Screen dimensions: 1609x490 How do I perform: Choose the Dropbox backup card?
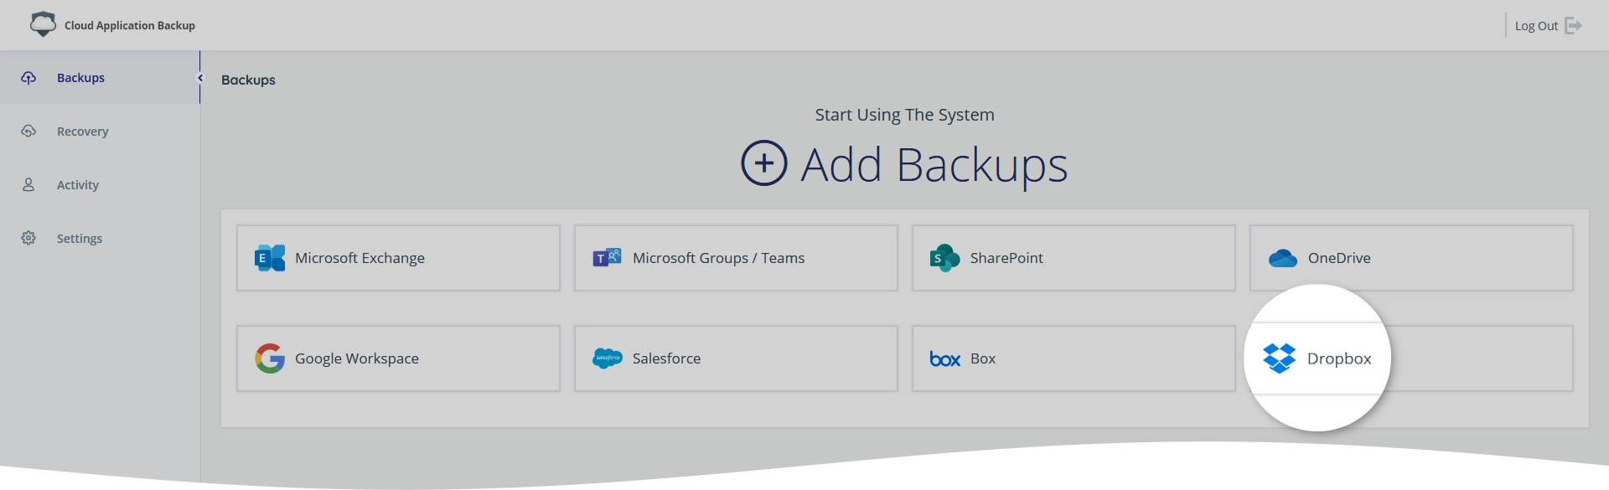(1411, 358)
